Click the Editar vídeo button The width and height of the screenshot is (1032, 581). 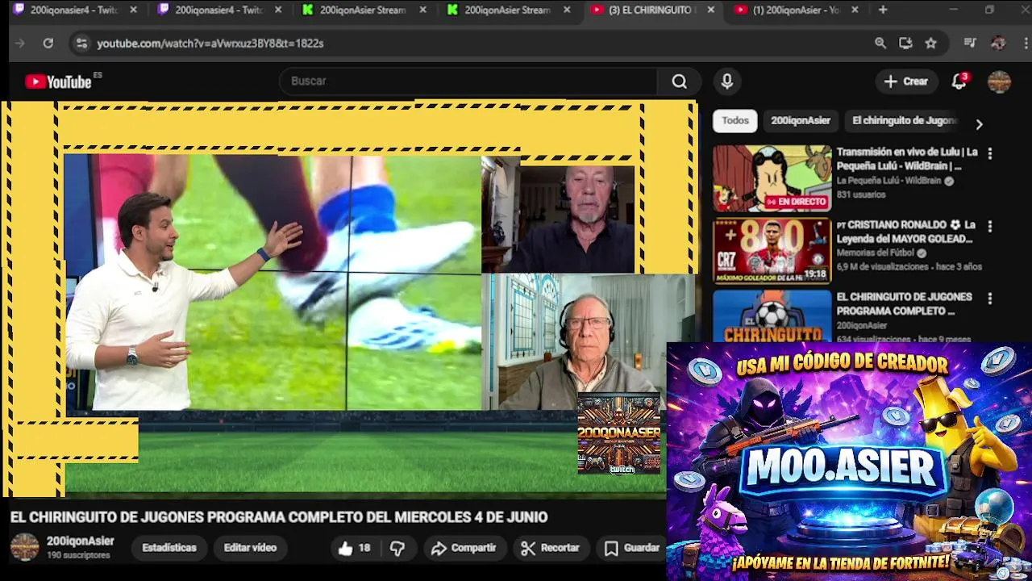pyautogui.click(x=250, y=548)
